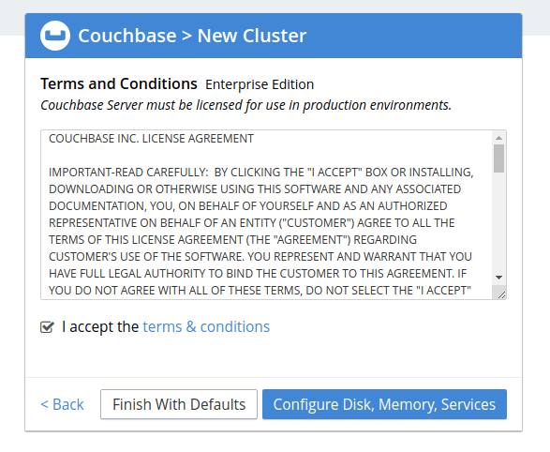Uncheck the I accept checkbox

coord(47,327)
